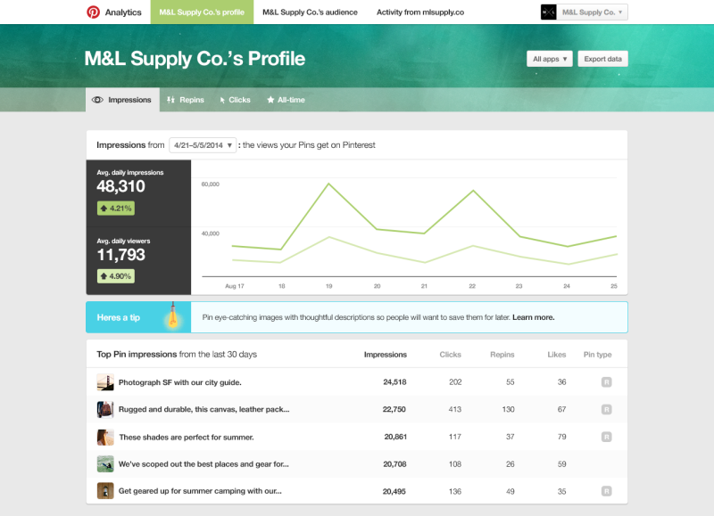Click the 24,518 impressions value
This screenshot has width=714, height=516.
pos(394,382)
